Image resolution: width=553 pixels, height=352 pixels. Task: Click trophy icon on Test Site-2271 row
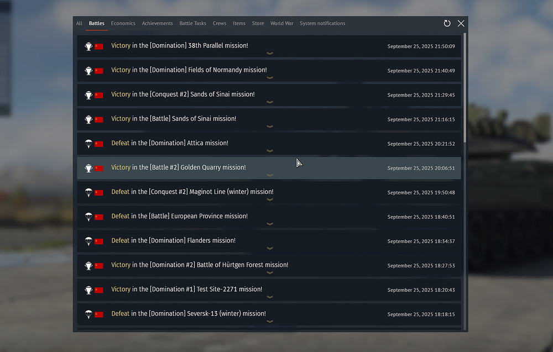(x=88, y=290)
